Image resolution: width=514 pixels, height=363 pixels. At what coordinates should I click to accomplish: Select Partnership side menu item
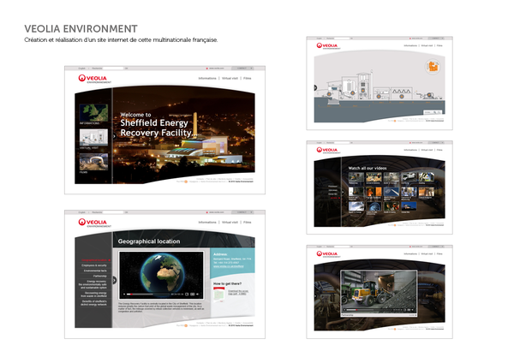pos(99,276)
